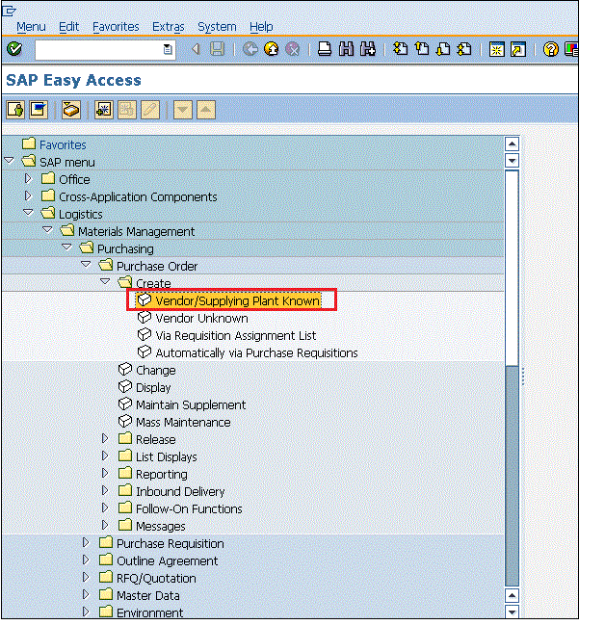The width and height of the screenshot is (605, 625).
Task: Click the SAP Business Workplace icon
Action: click(71, 110)
